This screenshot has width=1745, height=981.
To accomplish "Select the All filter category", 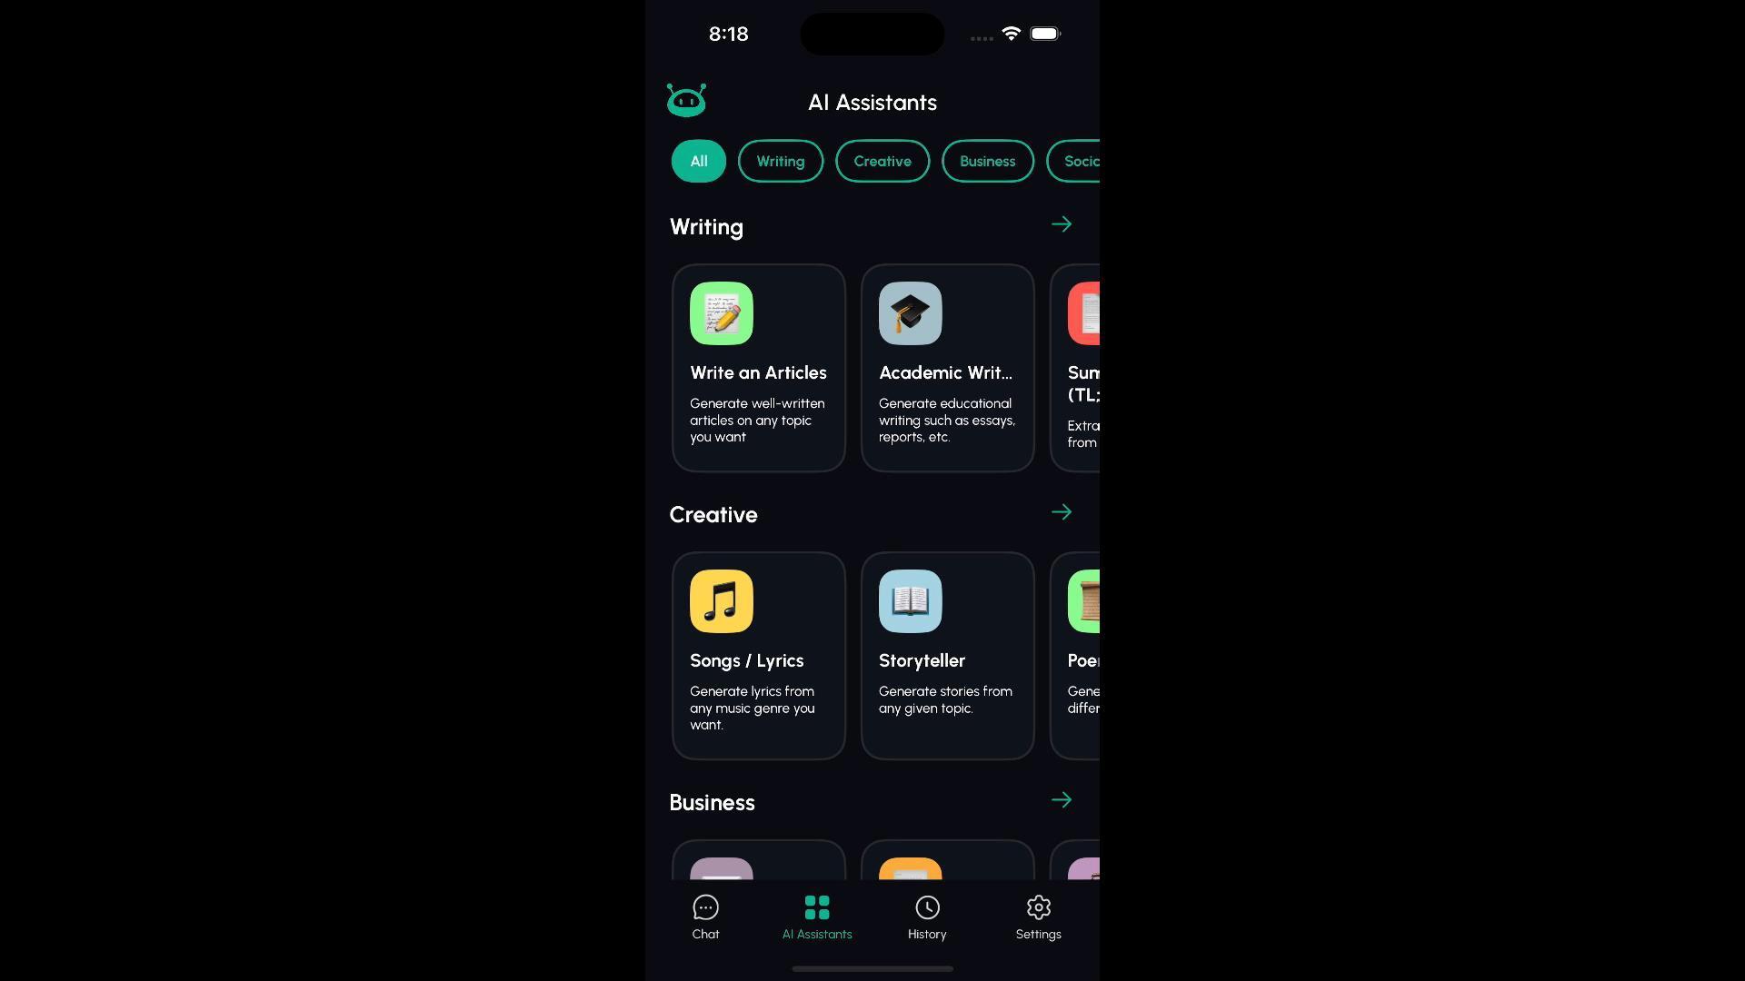I will point(697,159).
